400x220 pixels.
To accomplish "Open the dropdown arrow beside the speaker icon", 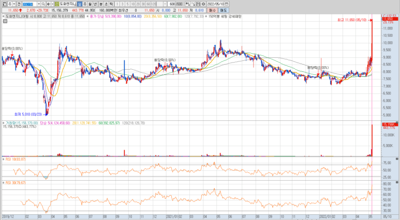I will point(53,4).
